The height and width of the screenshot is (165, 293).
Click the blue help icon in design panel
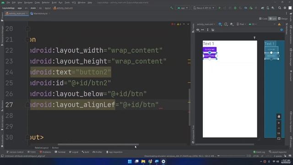(282, 30)
